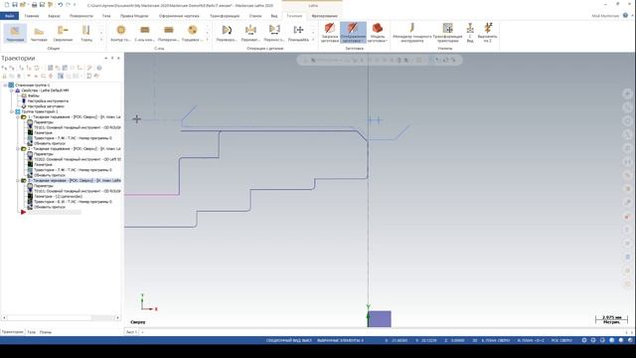Expand the C-ось toolpath gallery arrow
This screenshot has height=358, width=636.
click(208, 40)
